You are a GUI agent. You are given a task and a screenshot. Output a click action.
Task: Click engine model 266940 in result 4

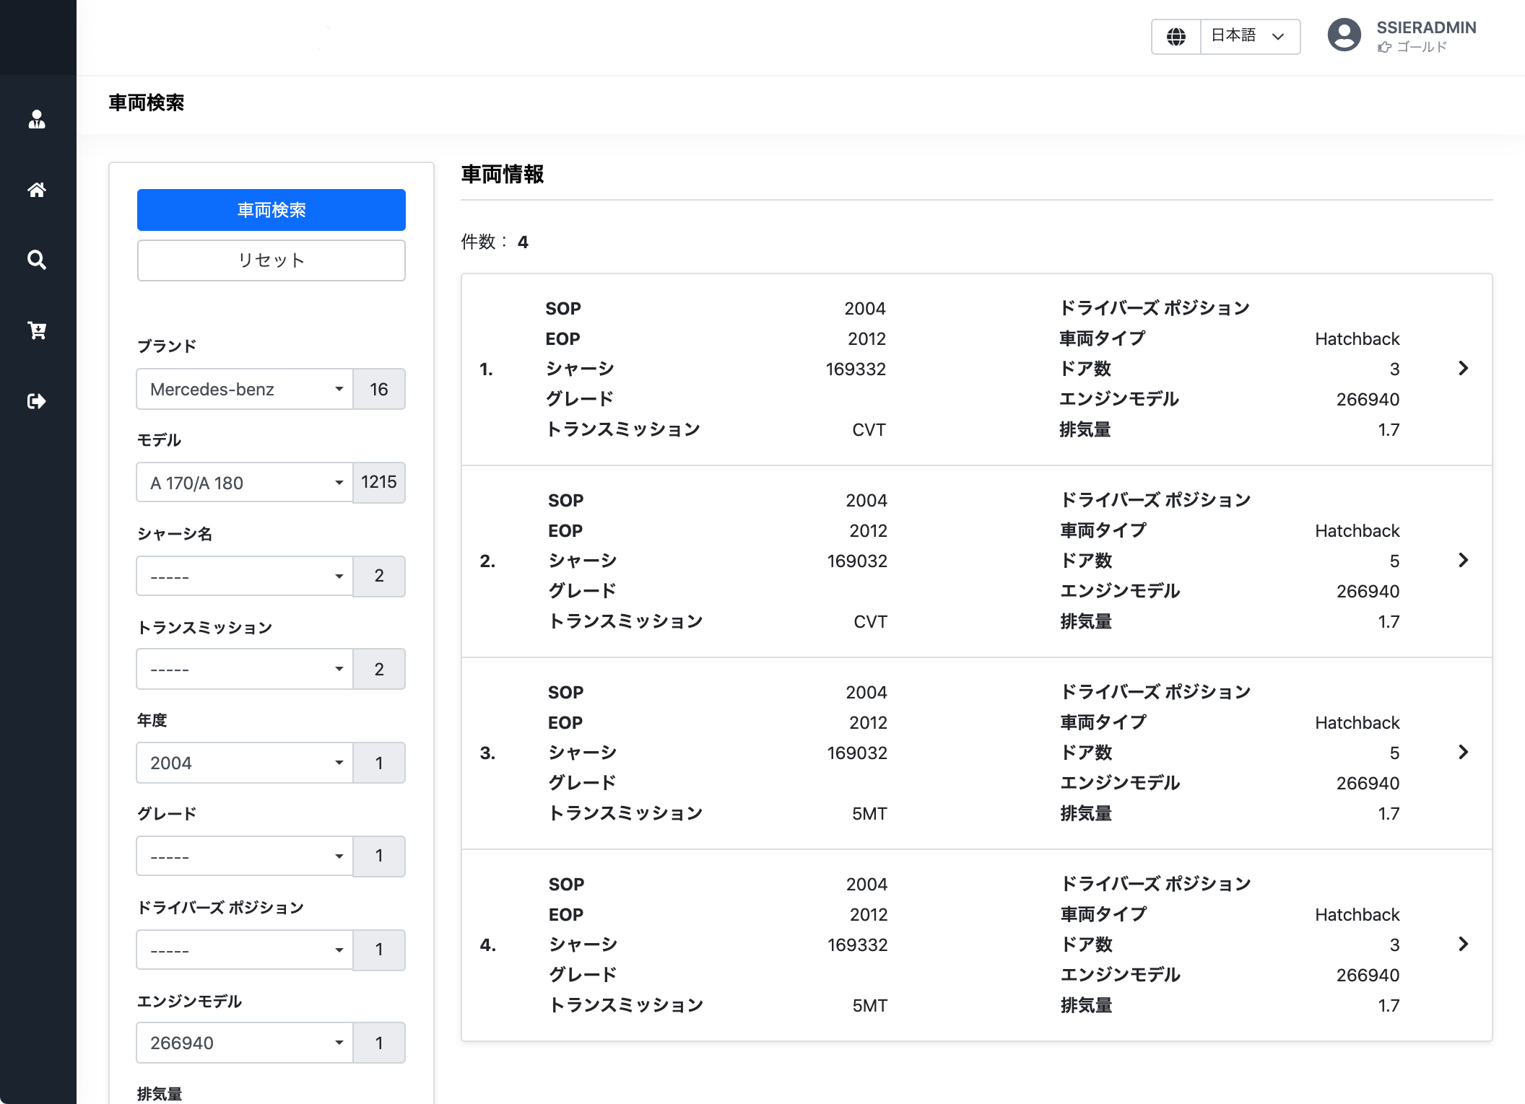click(1368, 975)
